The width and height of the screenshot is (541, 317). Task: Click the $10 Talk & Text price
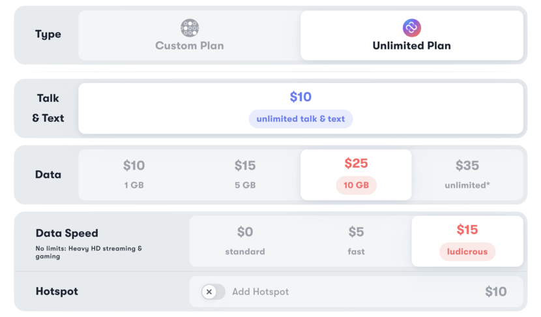click(300, 97)
